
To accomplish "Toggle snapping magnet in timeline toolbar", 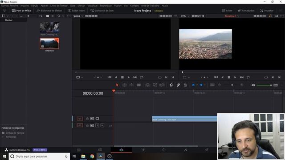I will click(x=171, y=85).
